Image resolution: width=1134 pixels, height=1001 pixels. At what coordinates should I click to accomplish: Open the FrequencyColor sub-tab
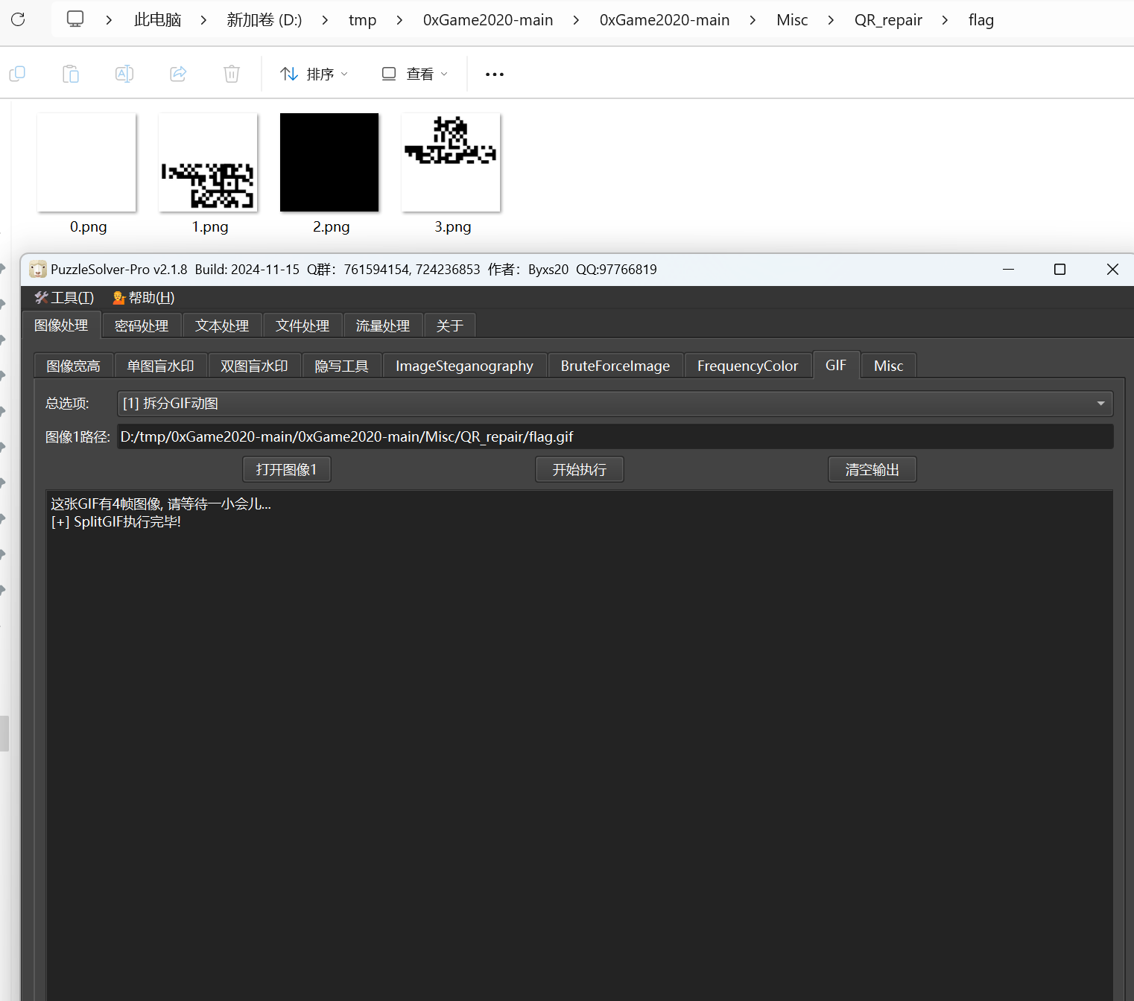[x=747, y=366]
